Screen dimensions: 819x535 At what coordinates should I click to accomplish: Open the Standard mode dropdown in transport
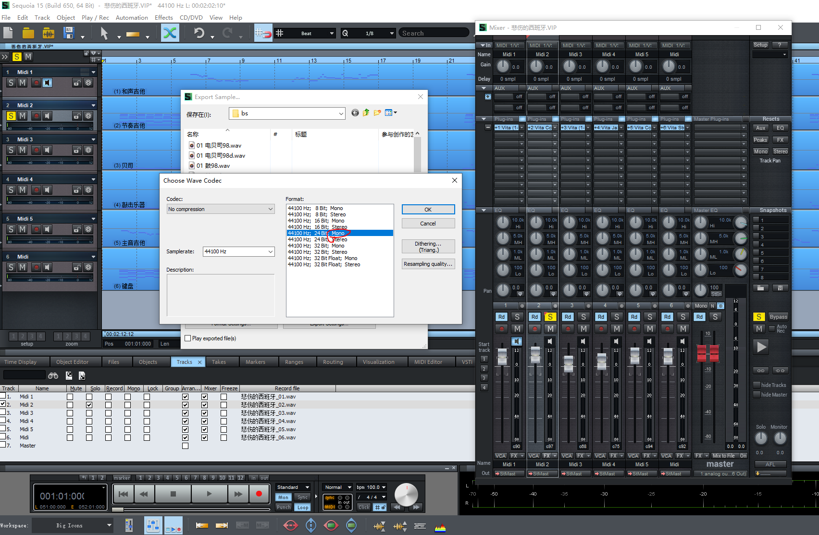[293, 487]
